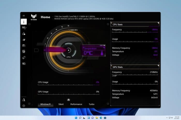Click the GPU Usage progress bar
181x120 pixels.
[x=69, y=94]
